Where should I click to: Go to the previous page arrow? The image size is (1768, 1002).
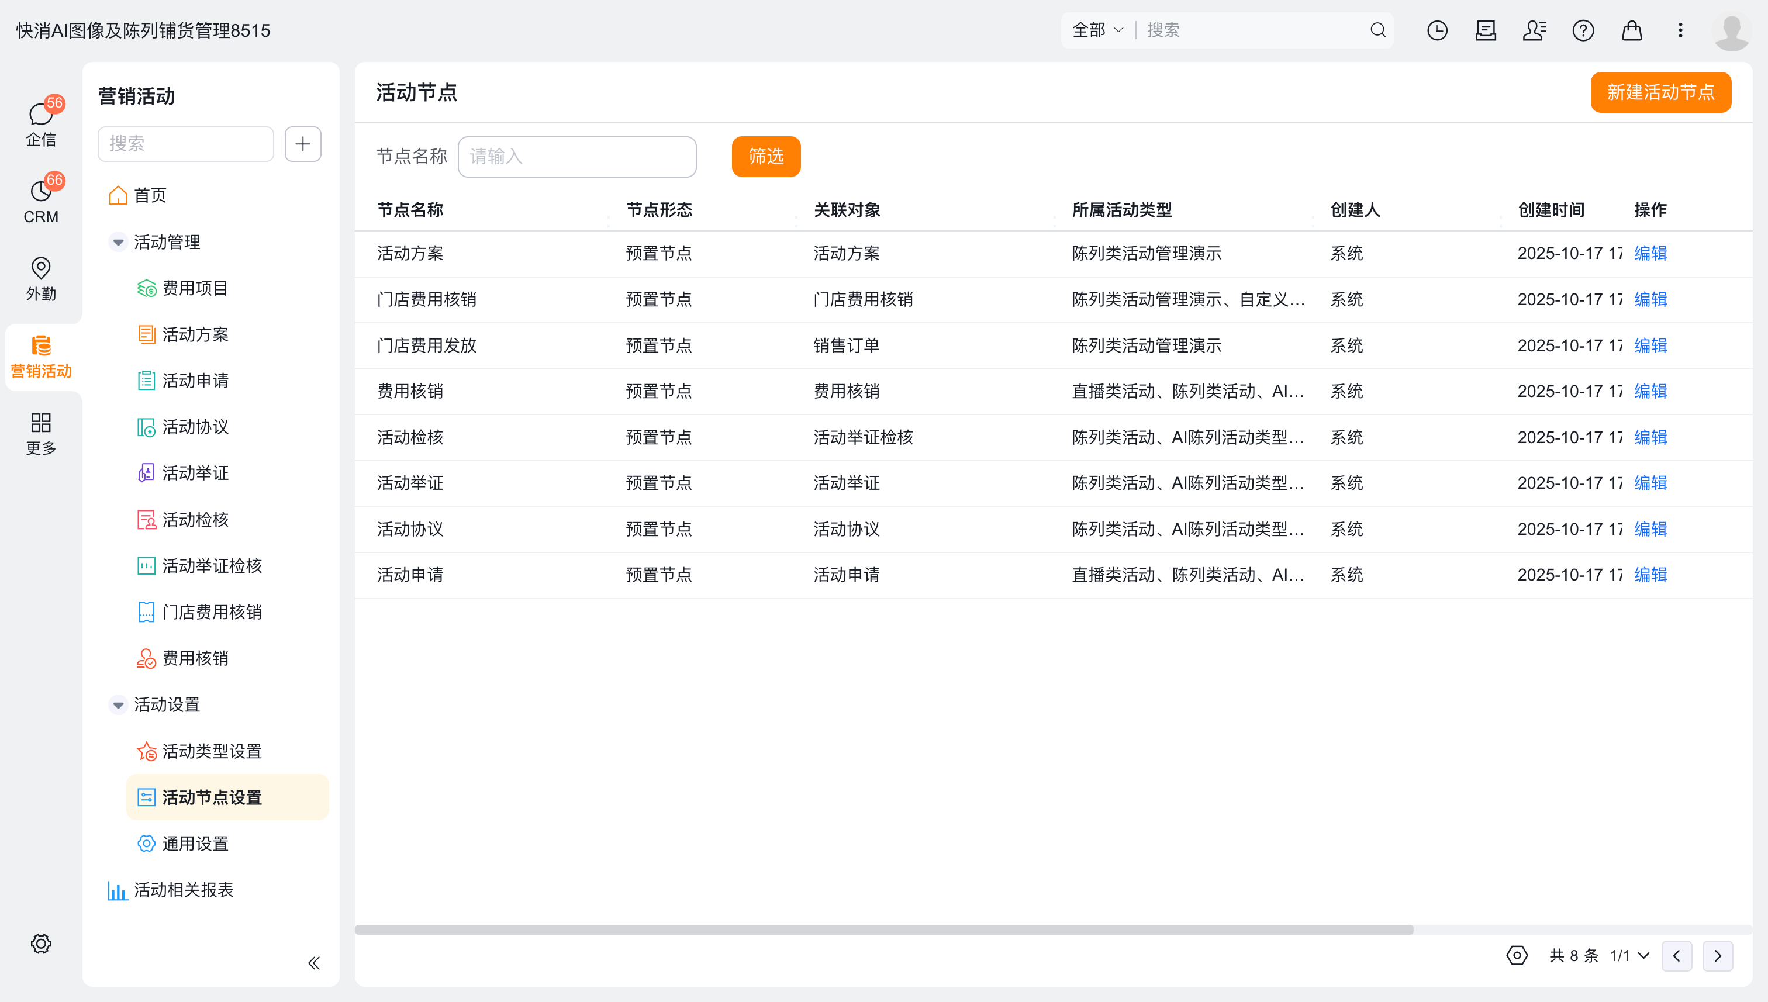(x=1676, y=956)
